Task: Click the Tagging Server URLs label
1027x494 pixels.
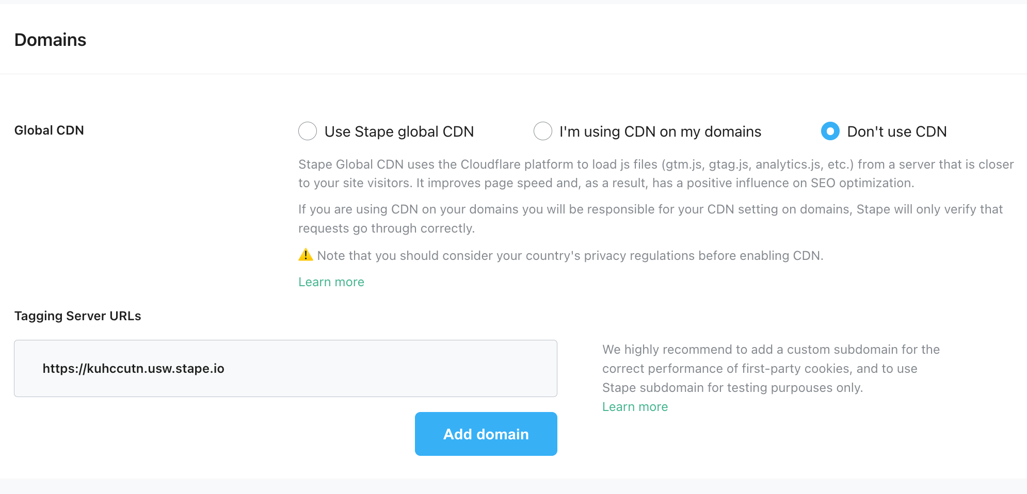Action: coord(78,316)
